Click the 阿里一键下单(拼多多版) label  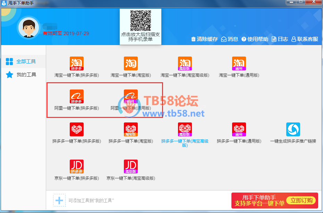pyautogui.click(x=77, y=108)
